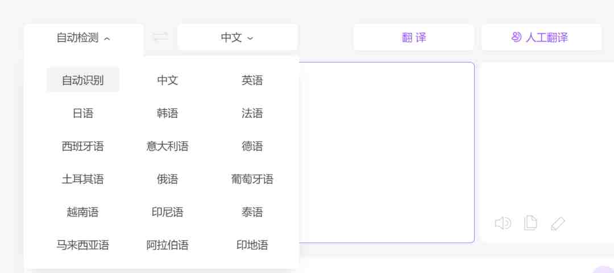Focus the source text input area
Screen dimensions: 614x273
tap(387, 153)
